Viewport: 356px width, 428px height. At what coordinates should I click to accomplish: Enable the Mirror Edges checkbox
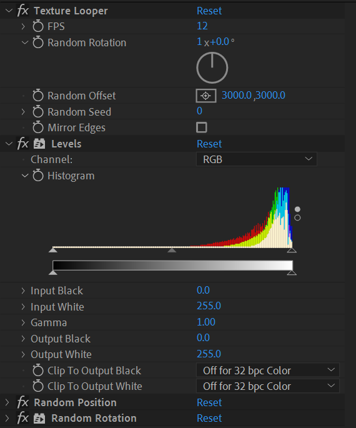point(202,127)
